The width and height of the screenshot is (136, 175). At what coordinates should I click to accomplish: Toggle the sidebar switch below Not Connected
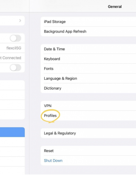[16, 67]
